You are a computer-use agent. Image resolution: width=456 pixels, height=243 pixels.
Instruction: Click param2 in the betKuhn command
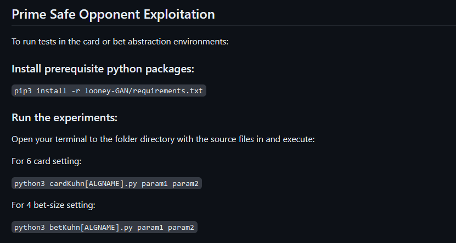pos(181,227)
